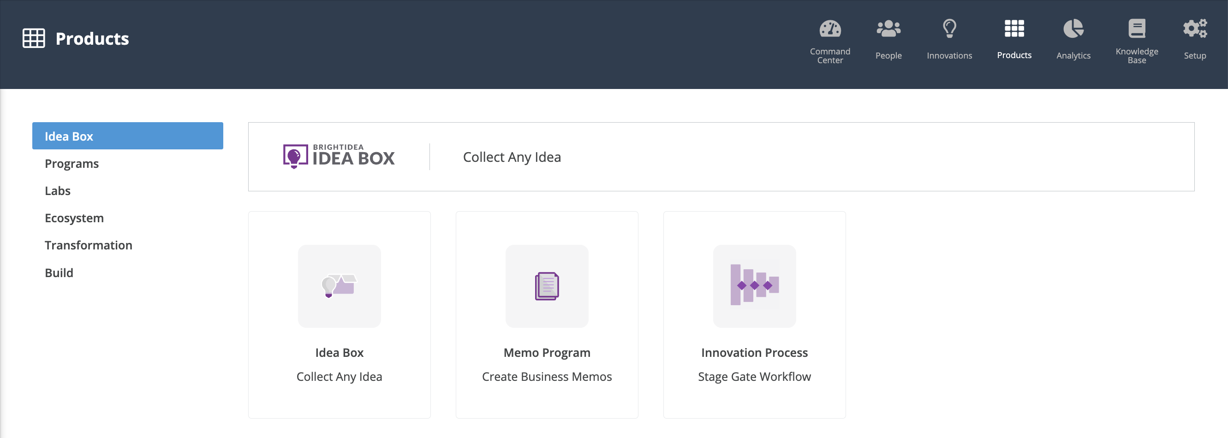Open the Command Center gauge icon
The image size is (1228, 438).
(x=830, y=29)
